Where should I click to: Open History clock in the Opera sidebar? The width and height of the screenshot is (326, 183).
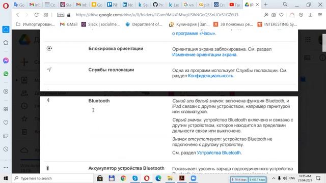[6, 149]
